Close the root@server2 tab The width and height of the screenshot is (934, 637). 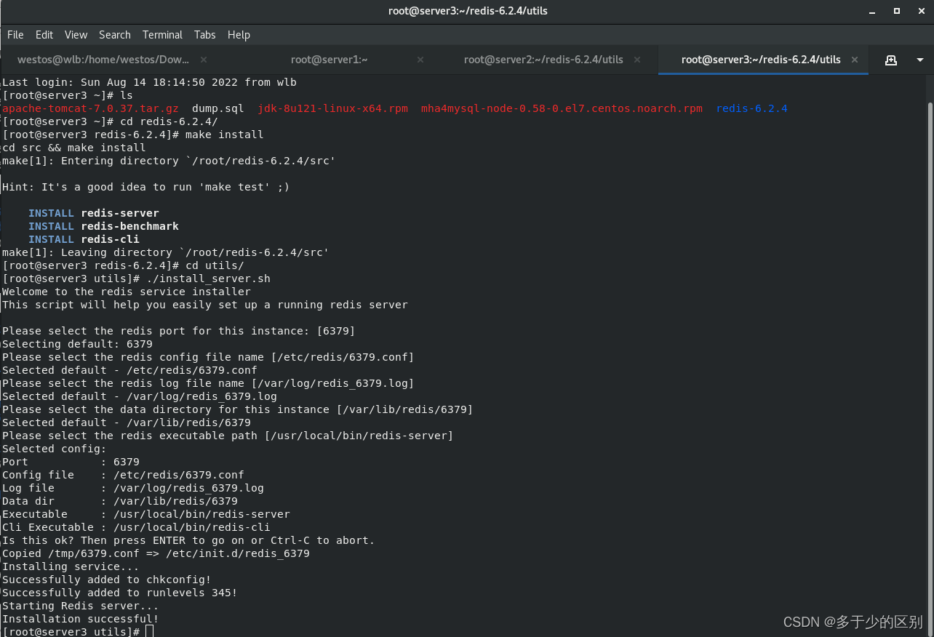(x=638, y=60)
